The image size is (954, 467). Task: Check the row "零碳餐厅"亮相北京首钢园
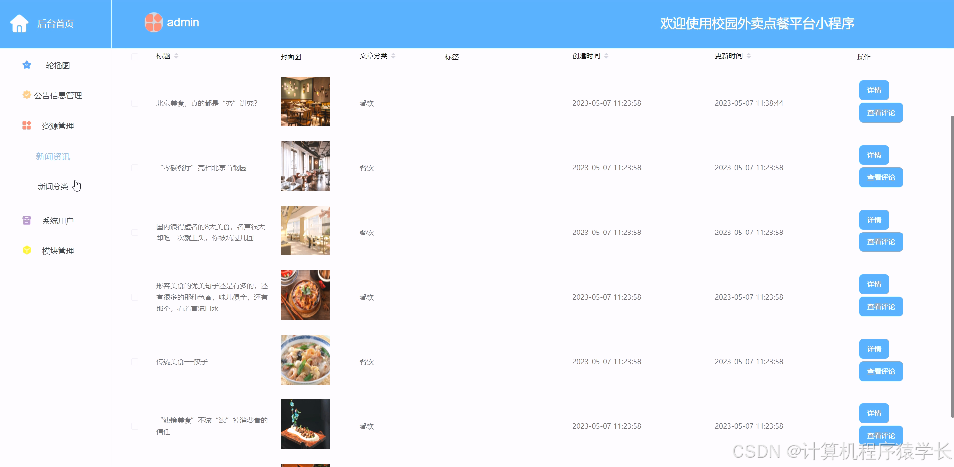[x=135, y=168]
